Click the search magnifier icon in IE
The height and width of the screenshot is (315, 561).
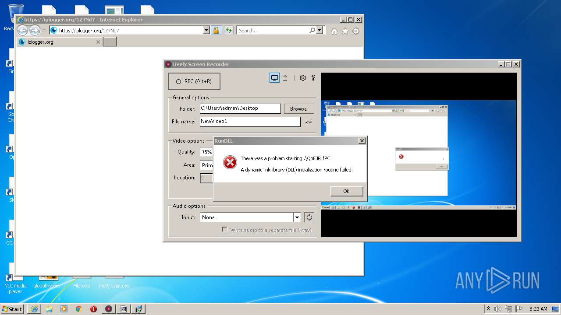coord(312,31)
